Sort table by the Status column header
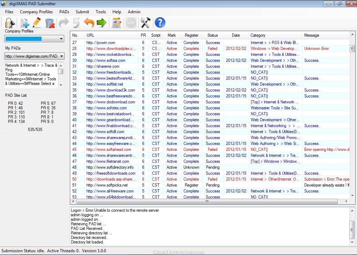 (x=213, y=35)
